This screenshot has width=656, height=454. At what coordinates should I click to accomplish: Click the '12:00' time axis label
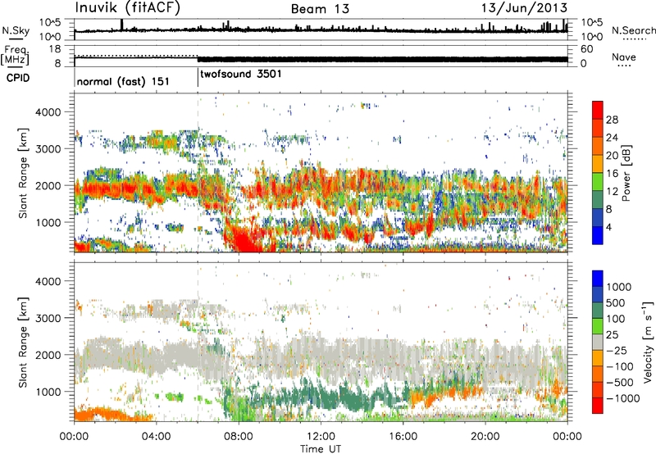point(321,436)
